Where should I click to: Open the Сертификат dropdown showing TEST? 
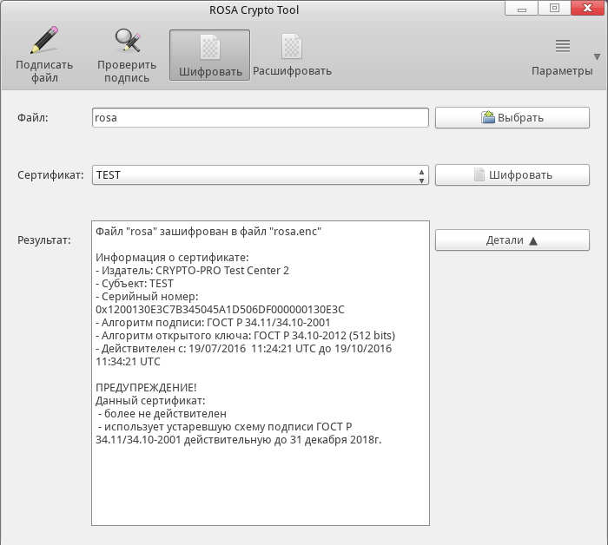click(261, 175)
